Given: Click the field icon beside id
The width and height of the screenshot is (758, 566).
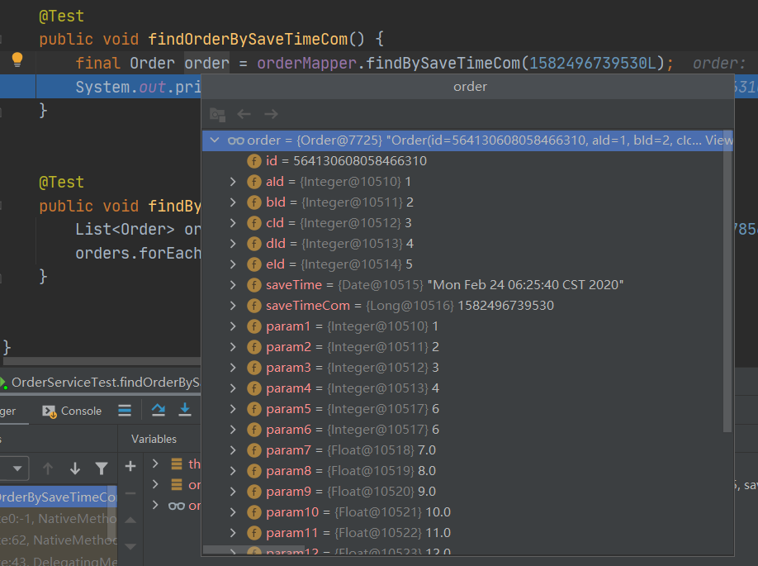Looking at the screenshot, I should [254, 161].
